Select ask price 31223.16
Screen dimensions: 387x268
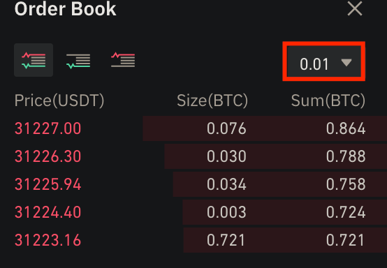[x=48, y=240]
